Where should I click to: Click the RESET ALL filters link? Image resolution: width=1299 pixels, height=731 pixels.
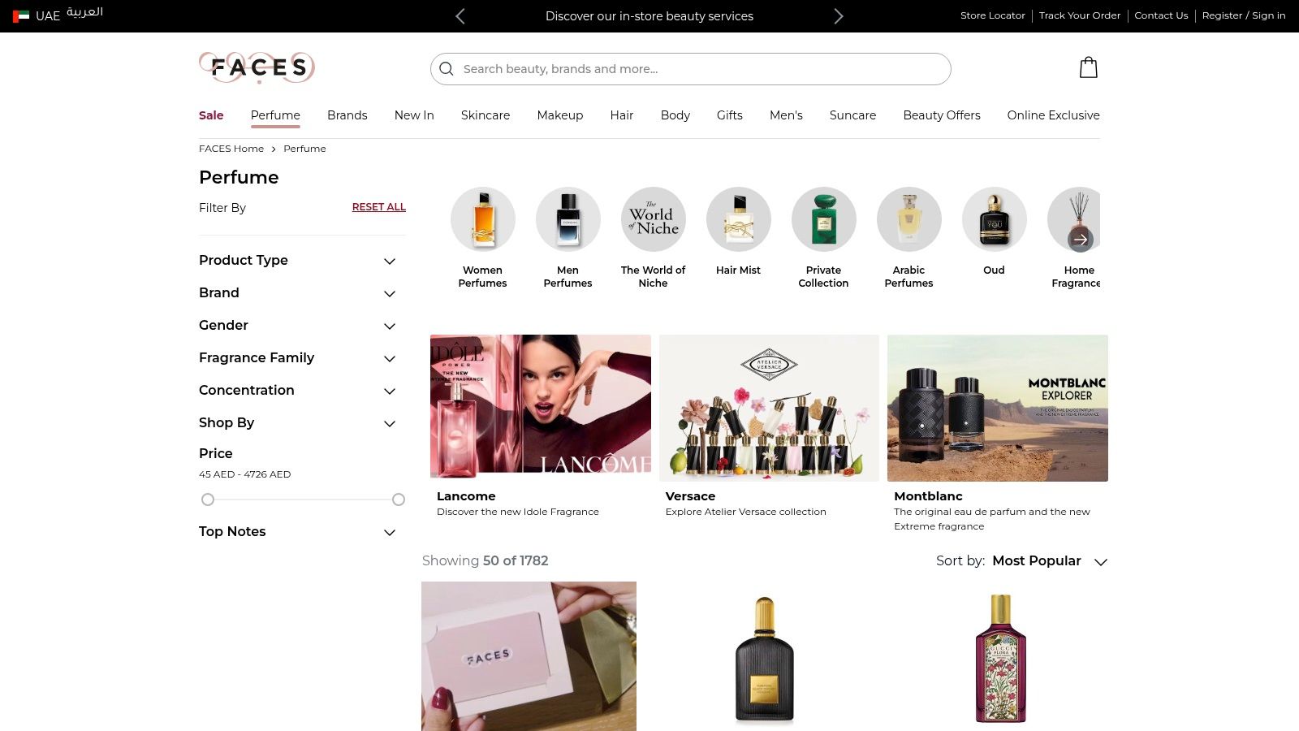(378, 207)
